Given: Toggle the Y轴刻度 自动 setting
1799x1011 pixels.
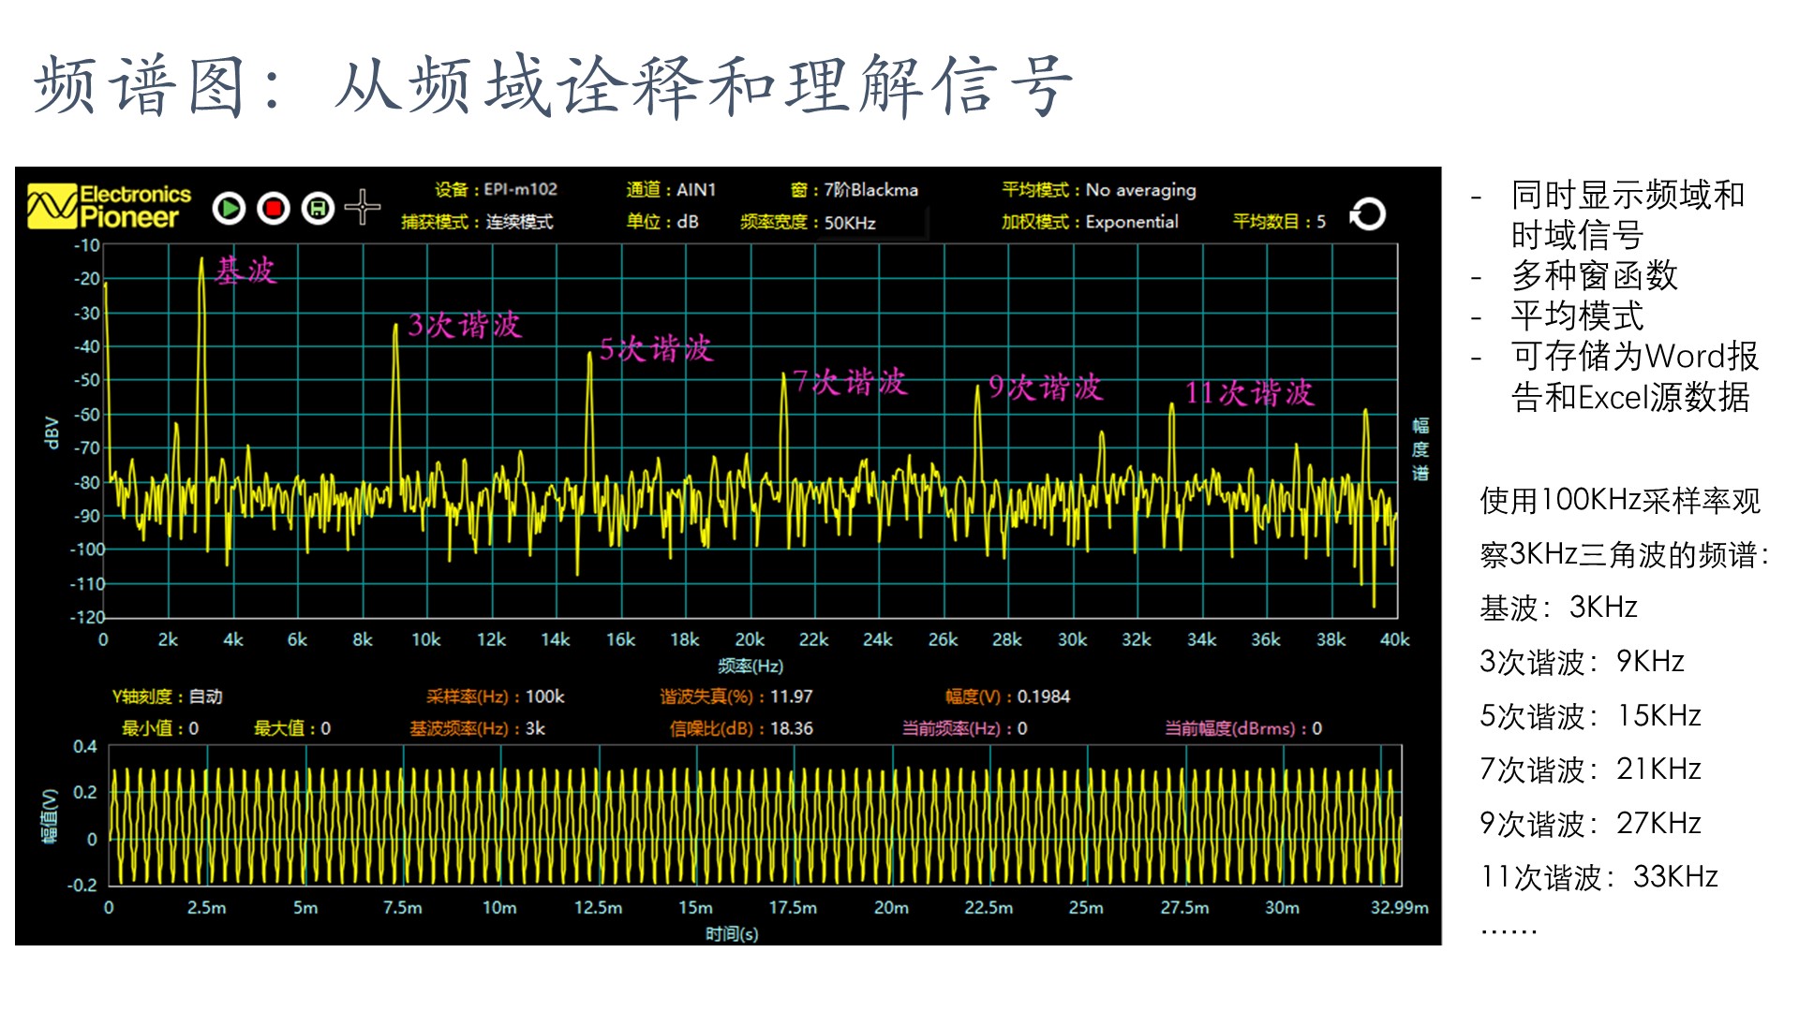Looking at the screenshot, I should 205,696.
